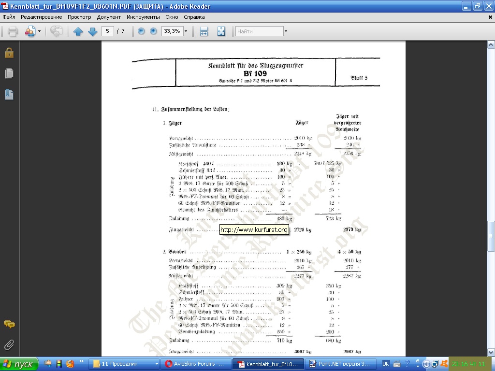Click the keyboard tray icon
495x371 pixels.
[x=397, y=364]
